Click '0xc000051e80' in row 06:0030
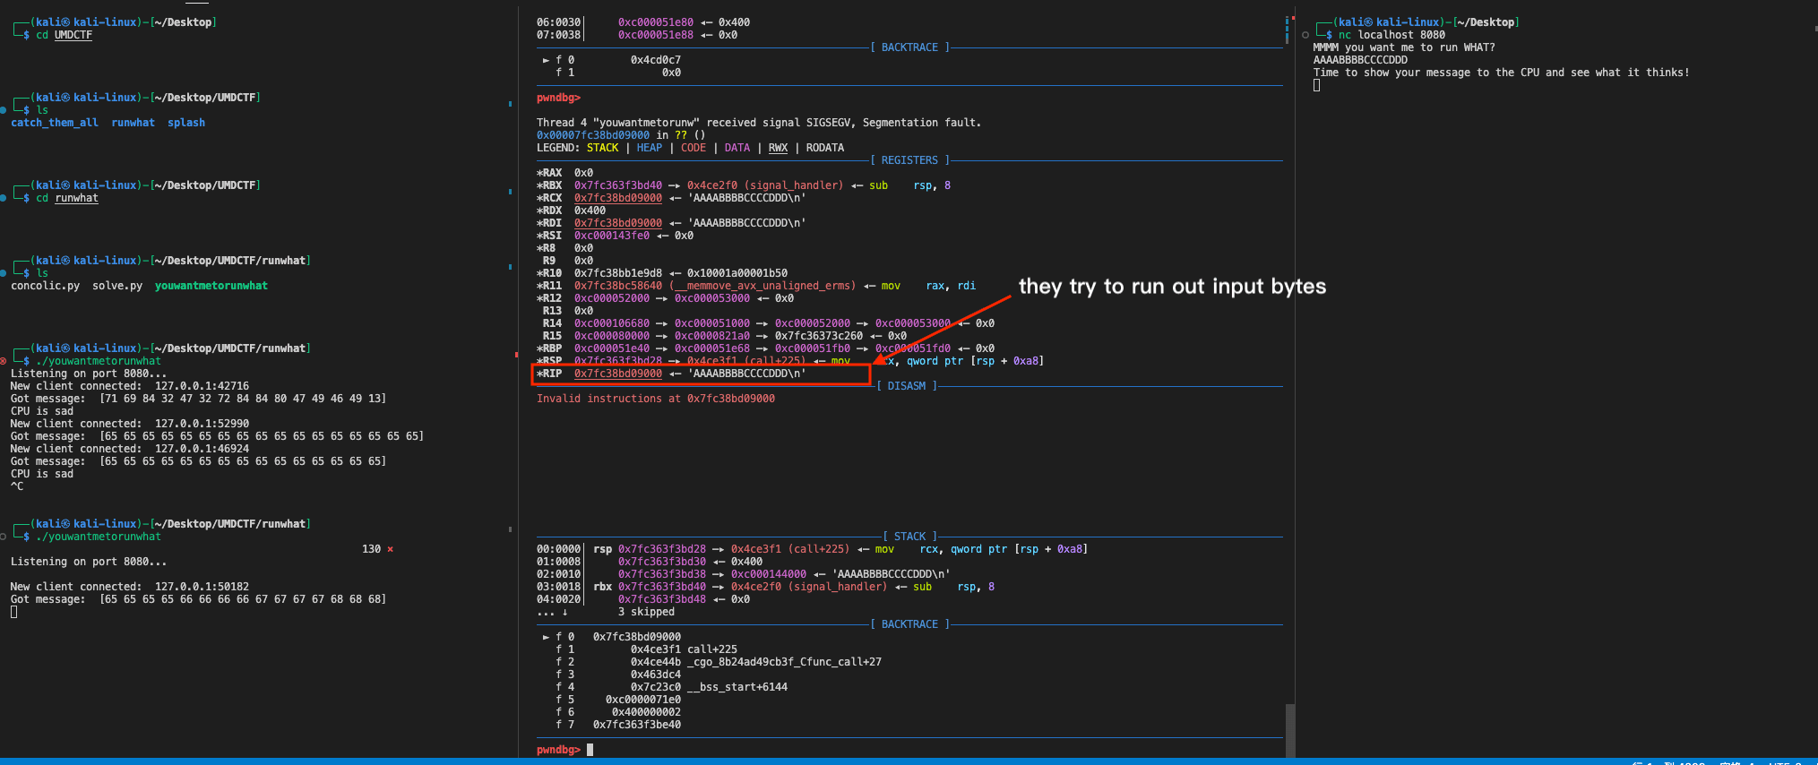 click(656, 22)
